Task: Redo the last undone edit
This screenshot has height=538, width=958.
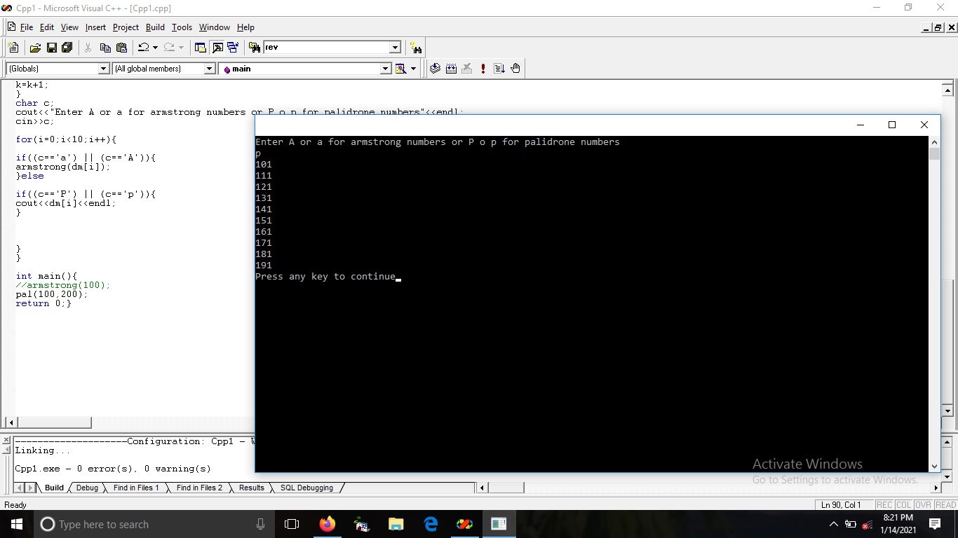Action: pos(169,48)
